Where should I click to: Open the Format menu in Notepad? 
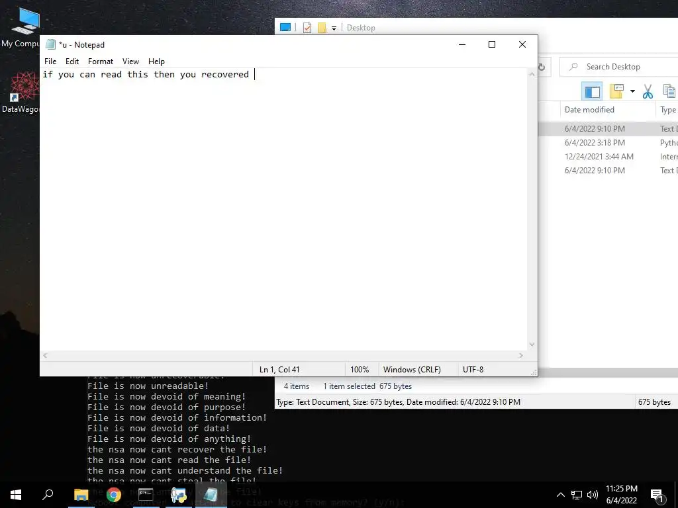(x=101, y=62)
